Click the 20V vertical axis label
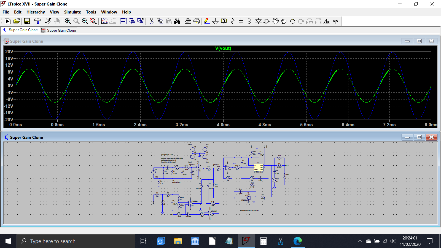This screenshot has height=248, width=441. (9, 52)
